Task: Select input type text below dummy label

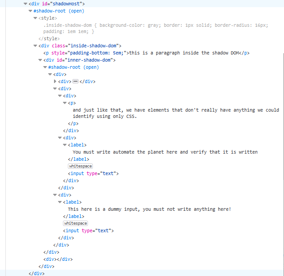Action: [88, 230]
